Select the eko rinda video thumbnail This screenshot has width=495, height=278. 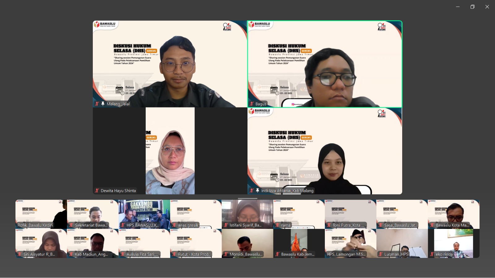(x=454, y=243)
